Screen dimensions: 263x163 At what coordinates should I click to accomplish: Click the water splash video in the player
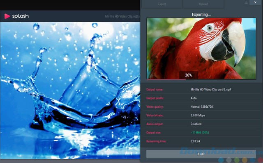pos(70,91)
